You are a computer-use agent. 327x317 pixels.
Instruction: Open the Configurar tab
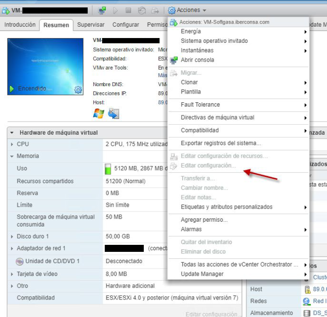[125, 24]
